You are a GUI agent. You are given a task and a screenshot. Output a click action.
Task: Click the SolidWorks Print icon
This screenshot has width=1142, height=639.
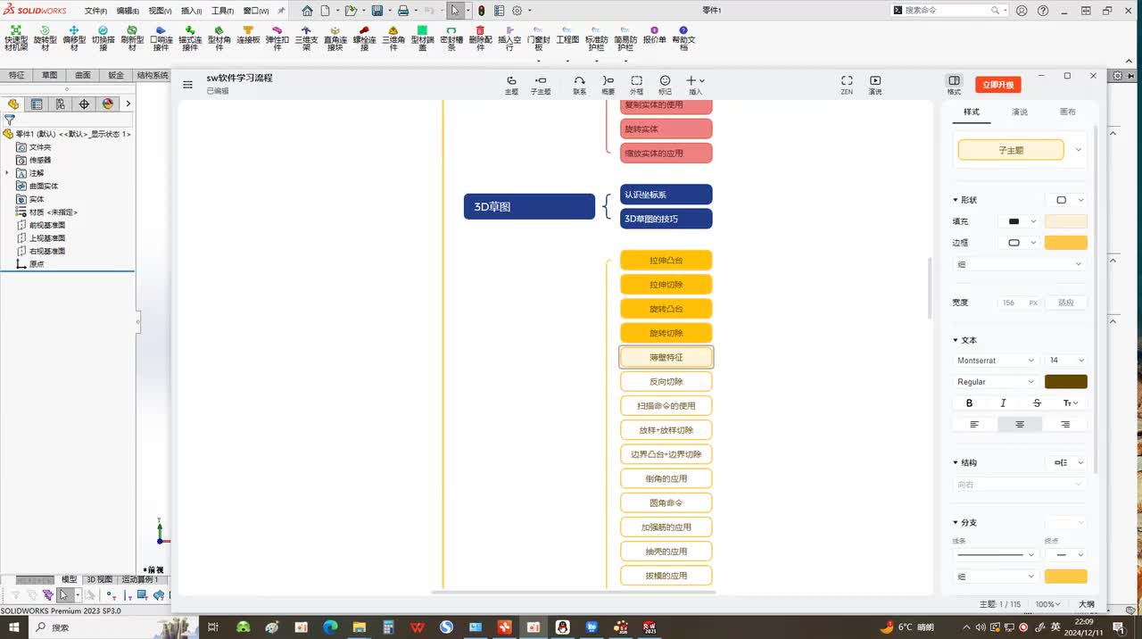[x=402, y=11]
